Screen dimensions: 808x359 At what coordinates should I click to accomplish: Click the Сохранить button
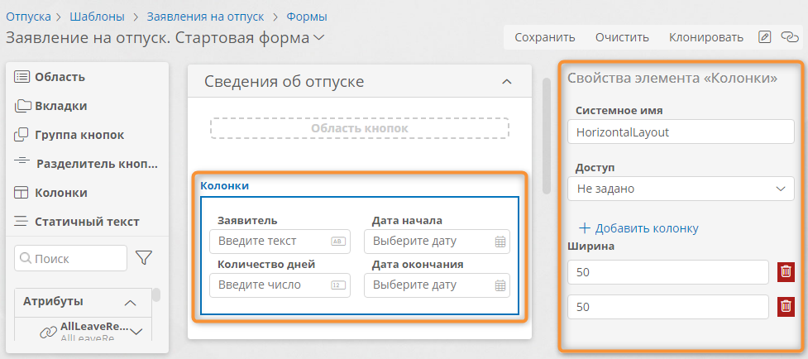click(545, 37)
